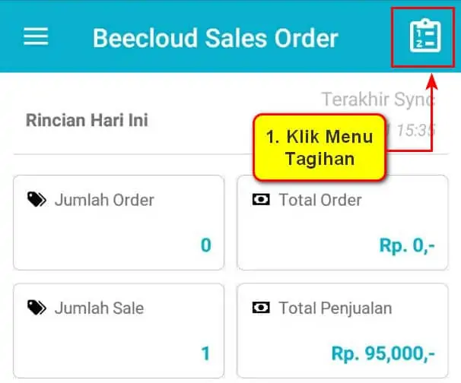The width and height of the screenshot is (461, 383).
Task: Click the Jumlah Order count of 0
Action: click(x=206, y=245)
